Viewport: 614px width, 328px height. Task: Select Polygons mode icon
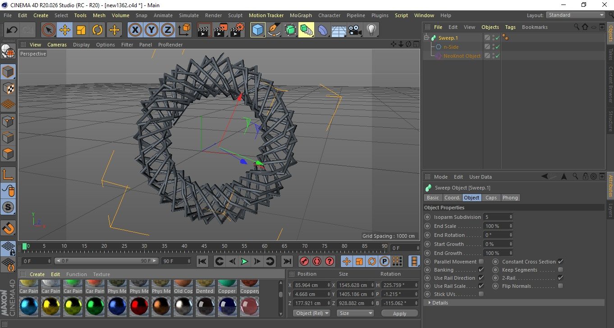8,154
